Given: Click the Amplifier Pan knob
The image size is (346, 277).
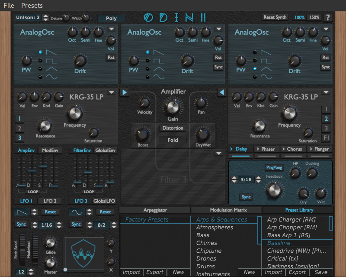Looking at the screenshot, I should click(x=201, y=103).
